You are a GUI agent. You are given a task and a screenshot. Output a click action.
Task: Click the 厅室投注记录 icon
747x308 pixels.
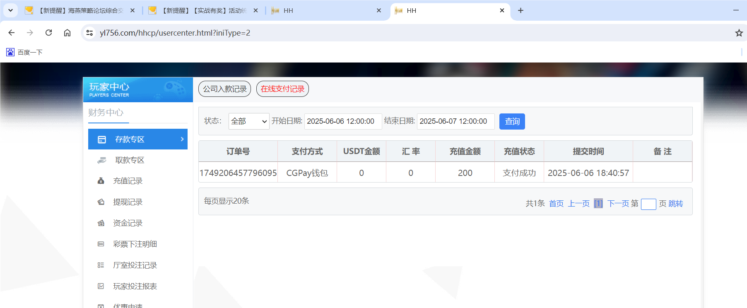(101, 265)
